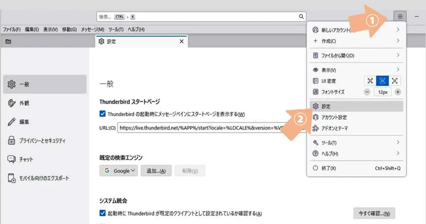Image resolution: width=426 pixels, height=224 pixels.
Task: Expand ヘルプ(H) submenu arrow in app menu
Action: (x=398, y=153)
